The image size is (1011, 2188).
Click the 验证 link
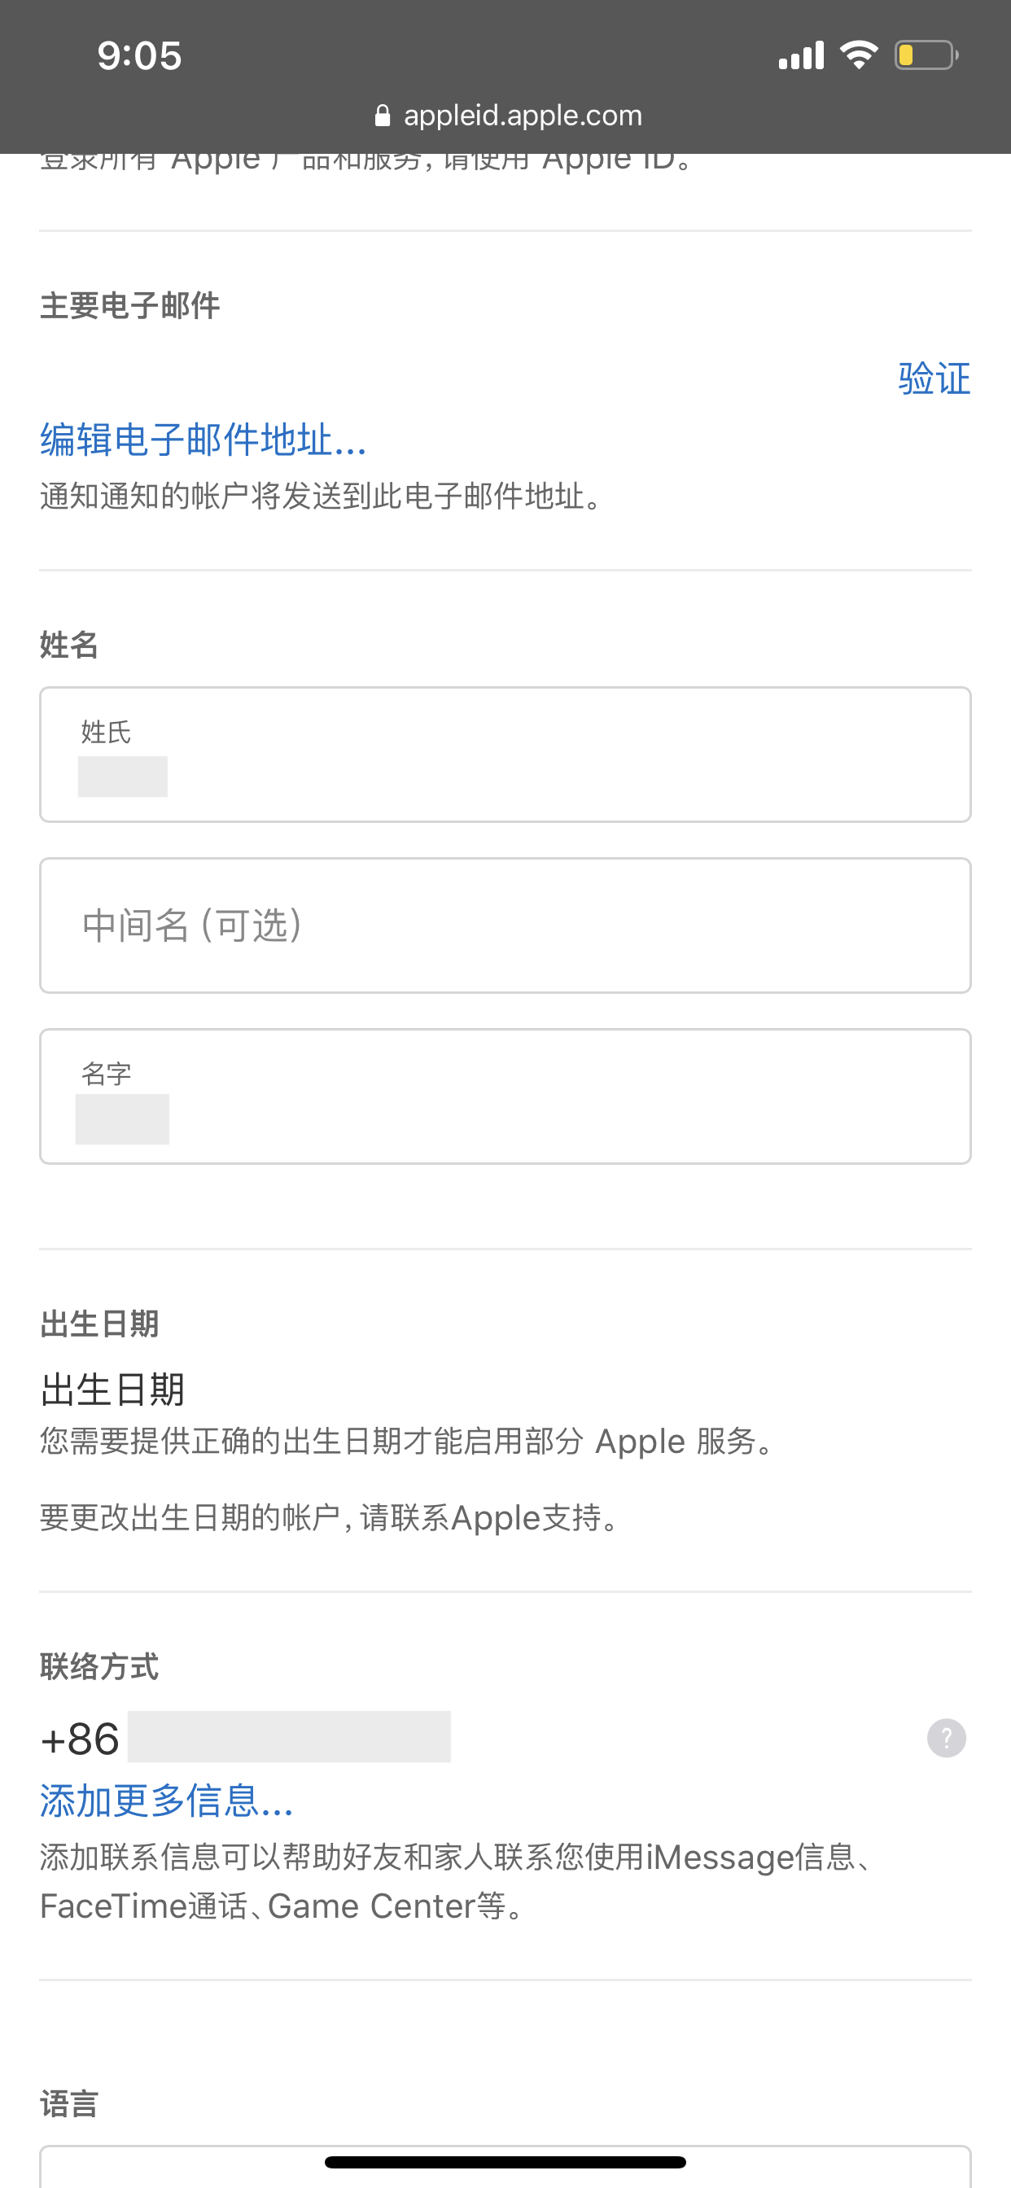[934, 379]
